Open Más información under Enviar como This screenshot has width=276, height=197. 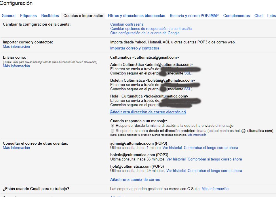point(16,66)
